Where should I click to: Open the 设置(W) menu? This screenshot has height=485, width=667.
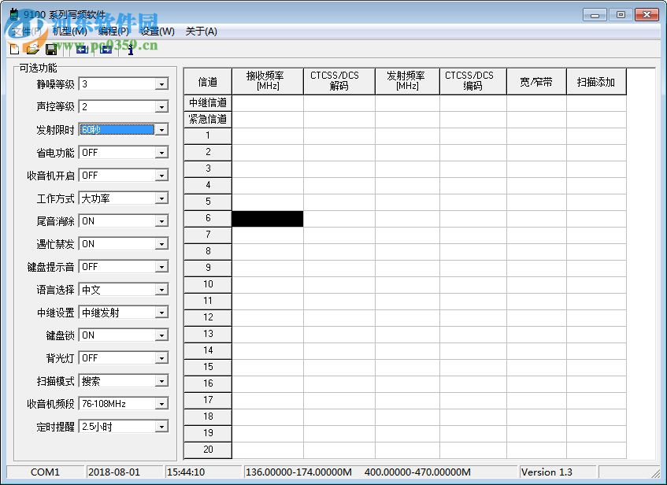[157, 31]
